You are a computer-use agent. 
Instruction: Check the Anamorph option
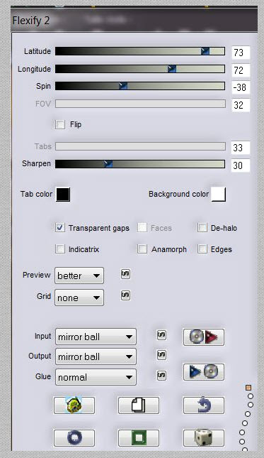click(142, 249)
